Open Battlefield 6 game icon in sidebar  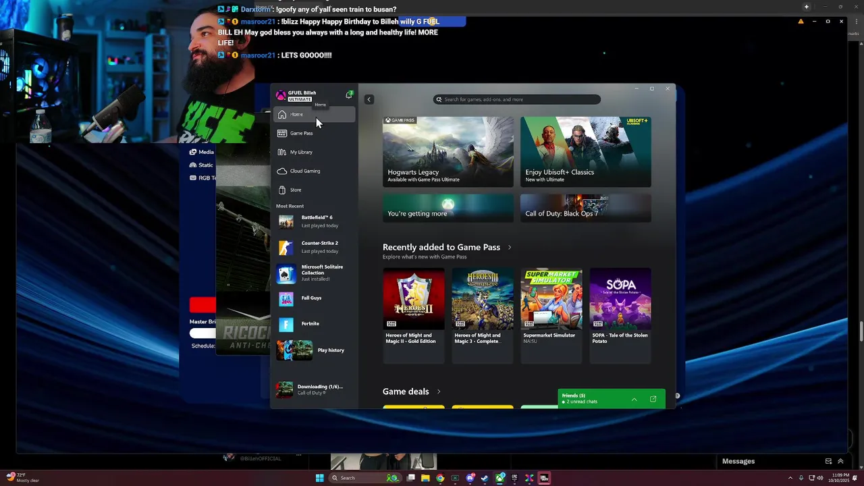pyautogui.click(x=286, y=221)
